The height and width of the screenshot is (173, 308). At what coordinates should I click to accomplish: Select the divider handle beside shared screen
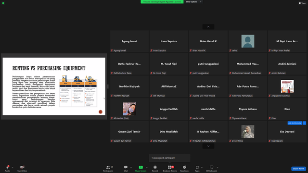108,86
